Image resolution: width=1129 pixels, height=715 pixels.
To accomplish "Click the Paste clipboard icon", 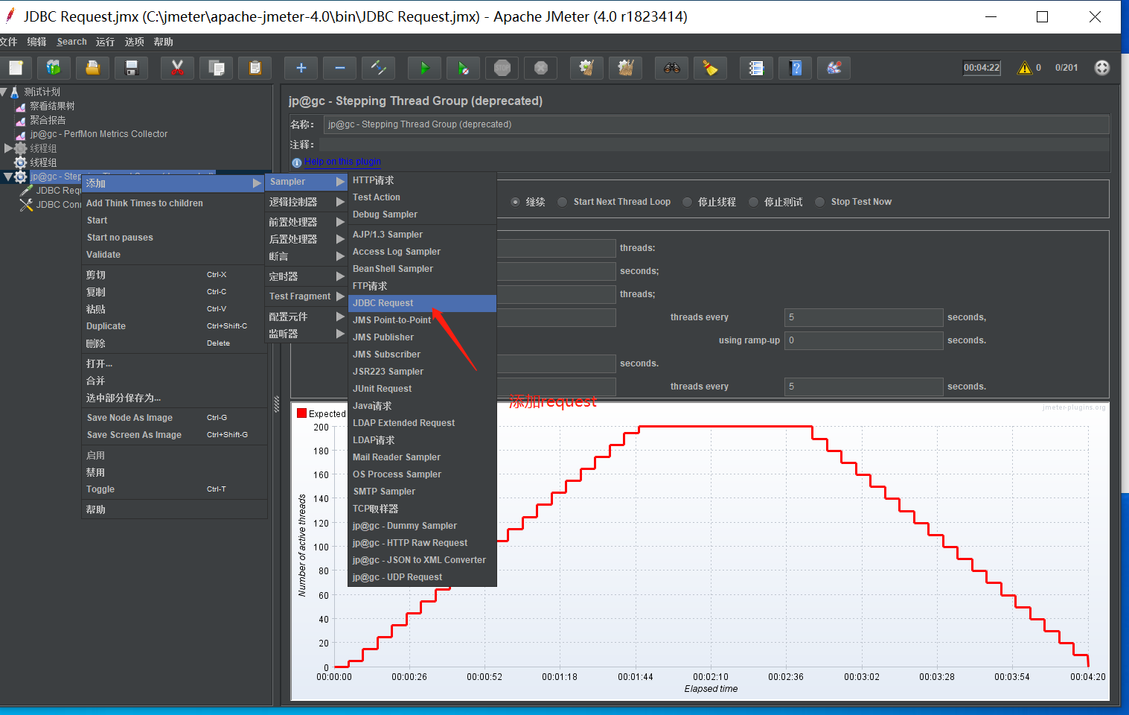I will click(x=255, y=68).
